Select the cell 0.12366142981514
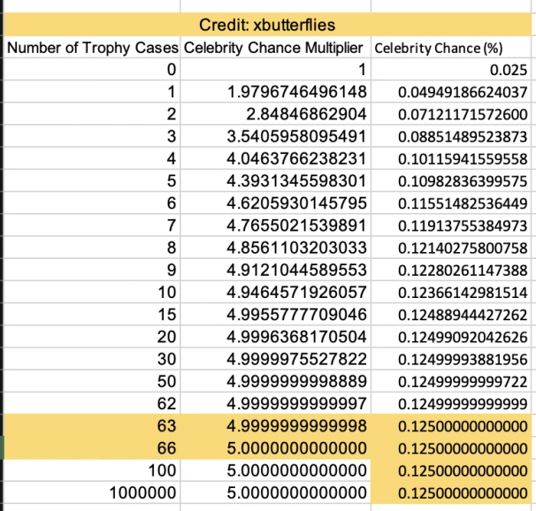 [x=451, y=292]
